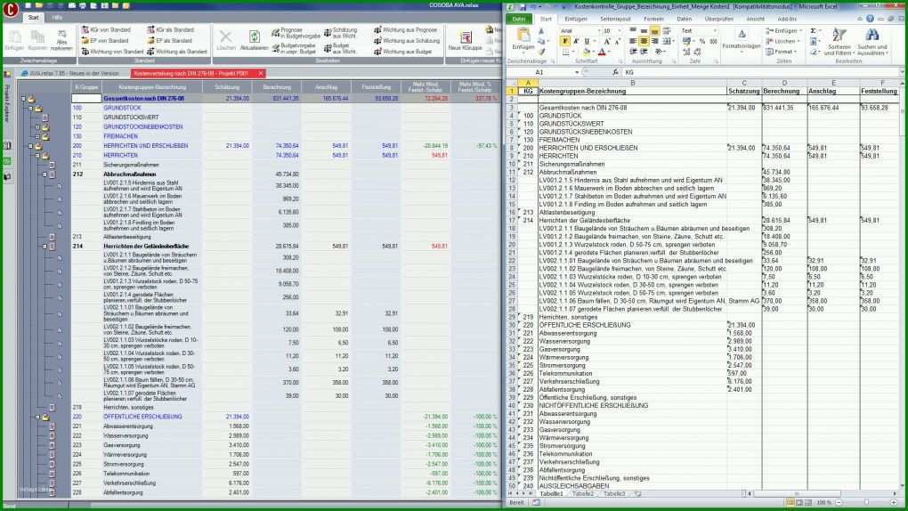The width and height of the screenshot is (908, 511).
Task: Click Excel Formatvorlagen icon
Action: tap(742, 36)
